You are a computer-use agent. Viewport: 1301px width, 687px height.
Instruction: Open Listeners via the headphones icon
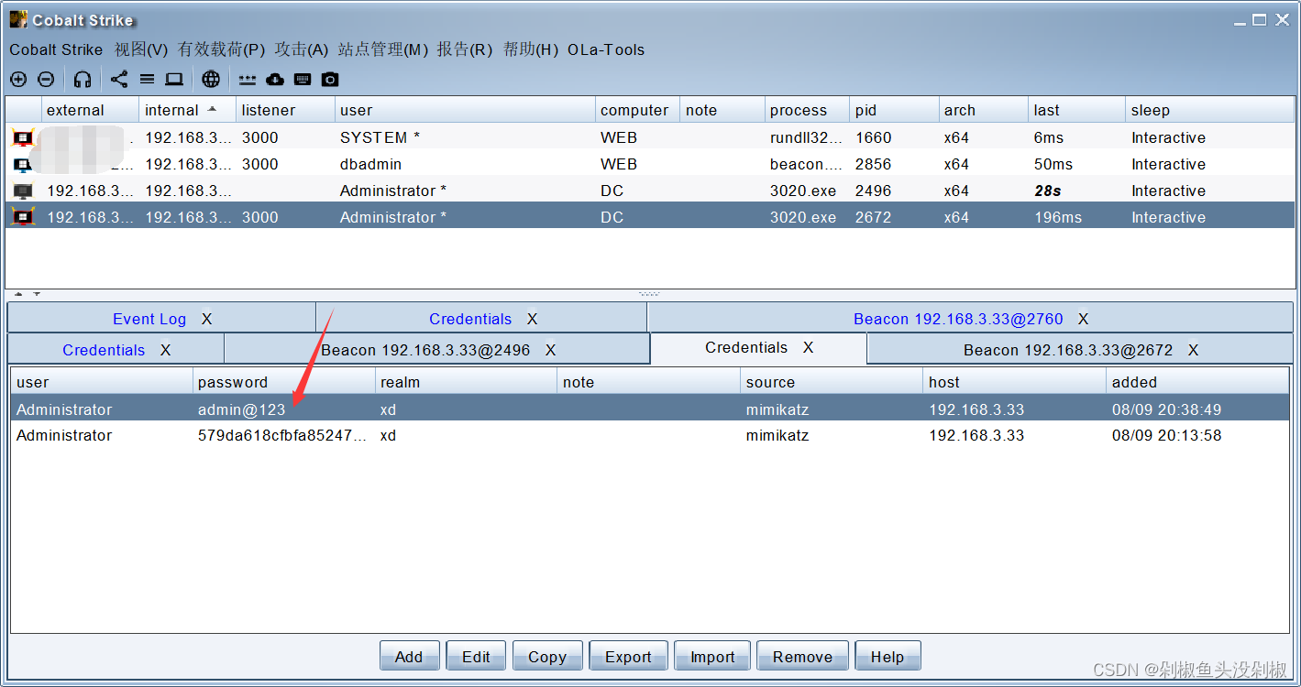coord(83,80)
